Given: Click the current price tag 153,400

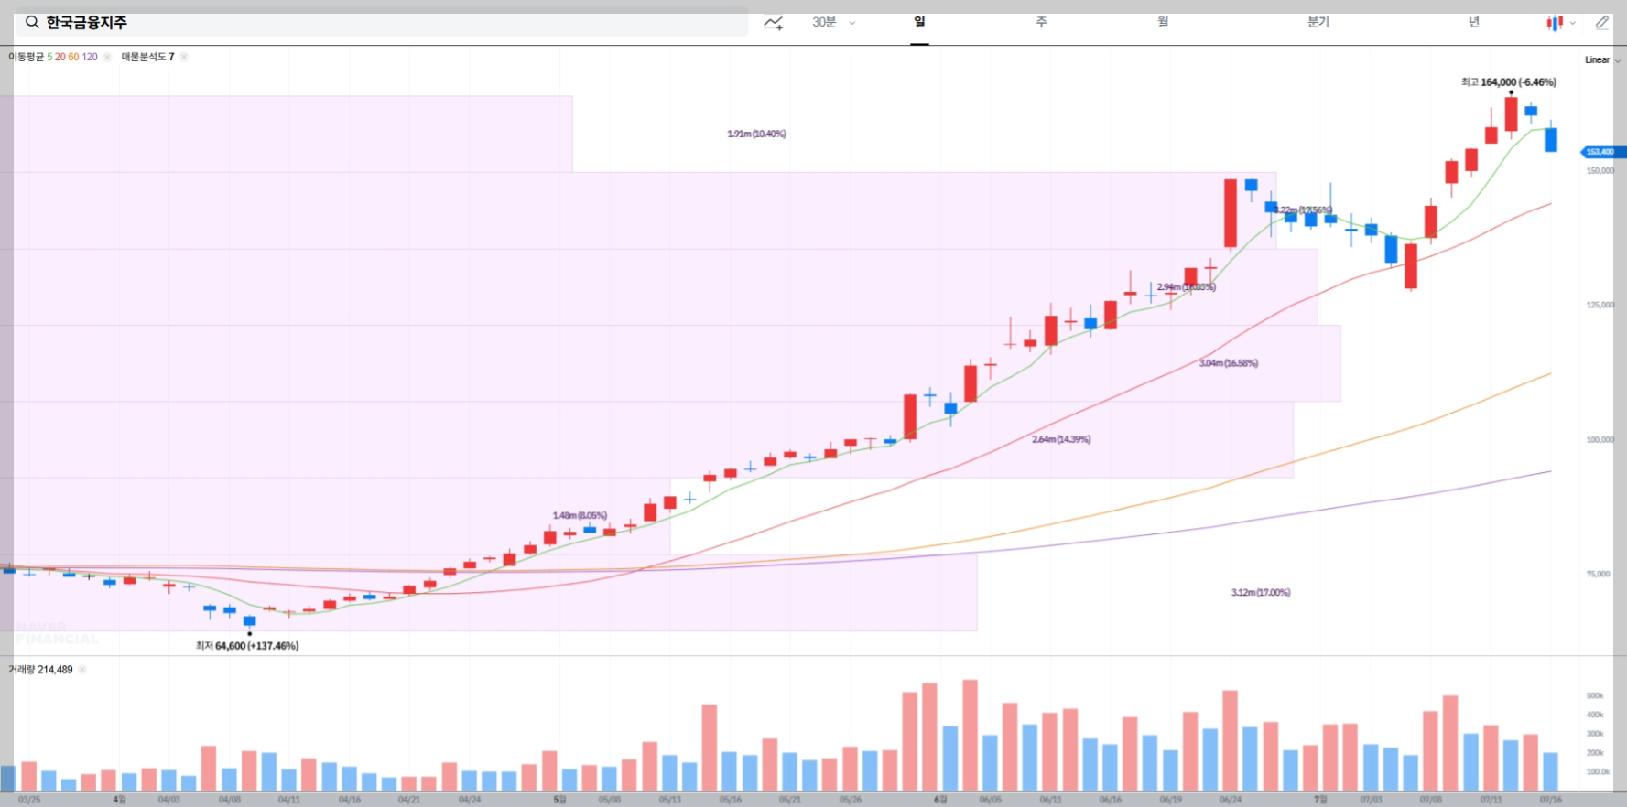Looking at the screenshot, I should (x=1601, y=152).
